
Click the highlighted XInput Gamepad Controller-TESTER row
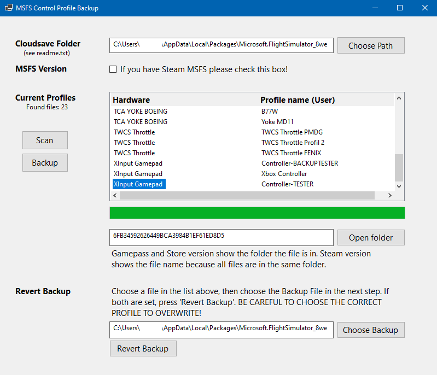pos(253,184)
